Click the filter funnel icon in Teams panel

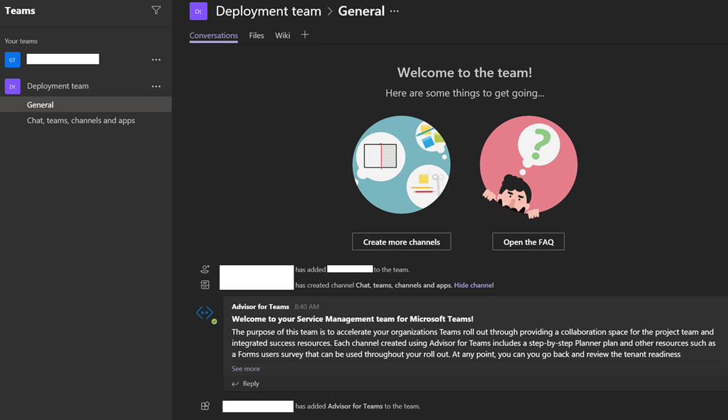tap(156, 11)
